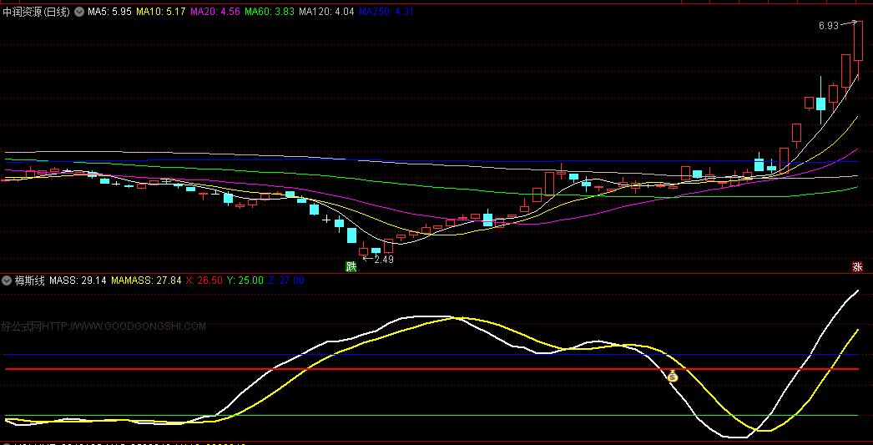This screenshot has width=873, height=445.
Task: Click the blue MA250: 4.31 label
Action: 386,12
